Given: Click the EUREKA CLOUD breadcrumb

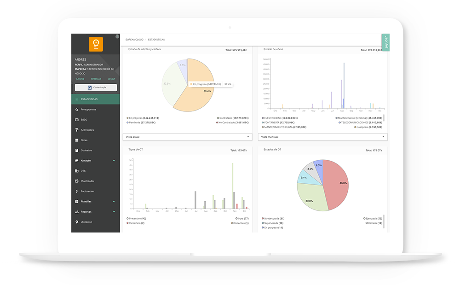Looking at the screenshot, I should coord(133,40).
